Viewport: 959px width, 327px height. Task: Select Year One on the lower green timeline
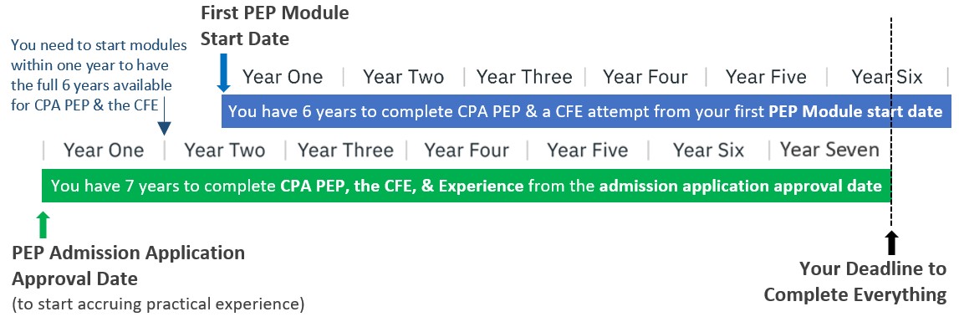pos(104,151)
